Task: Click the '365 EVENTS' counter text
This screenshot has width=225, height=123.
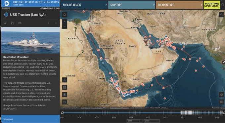Action: tap(6, 9)
